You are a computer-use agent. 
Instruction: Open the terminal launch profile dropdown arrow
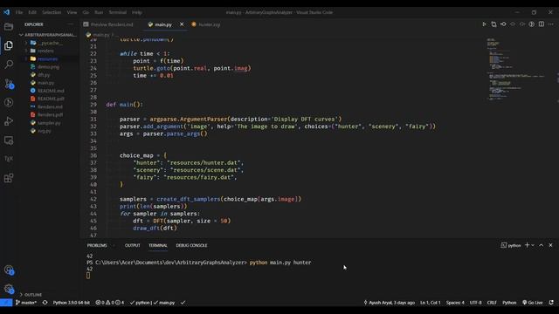[533, 245]
